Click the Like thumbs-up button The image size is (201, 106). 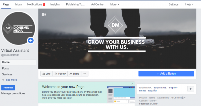coord(46,74)
